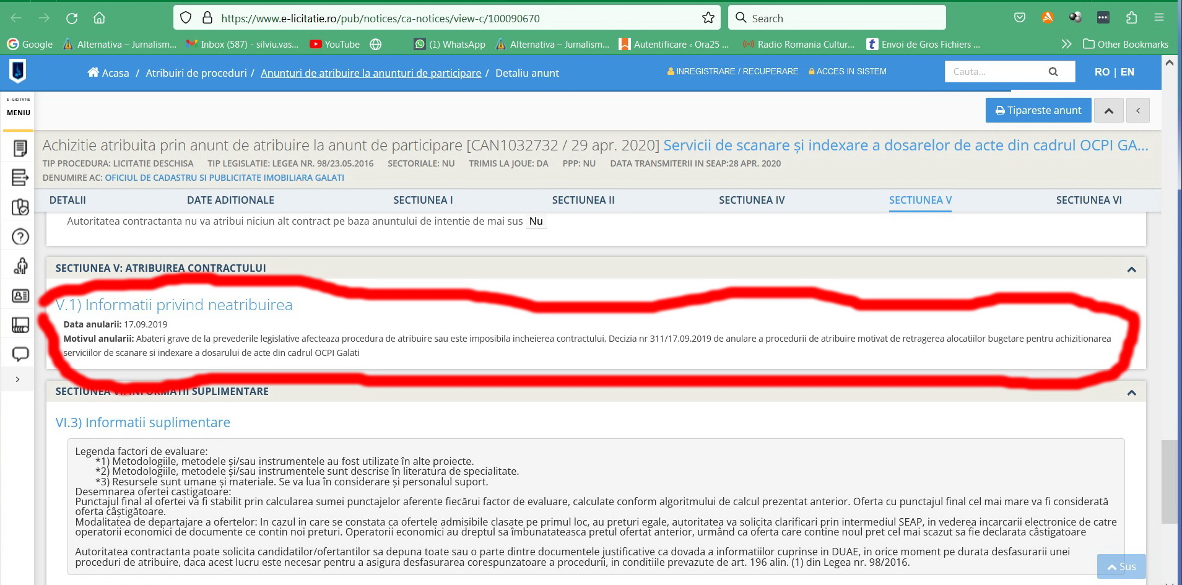This screenshot has height=585, width=1182.
Task: Collapse Sectiunea V Atribuirea Contractului panel
Action: (x=1131, y=269)
